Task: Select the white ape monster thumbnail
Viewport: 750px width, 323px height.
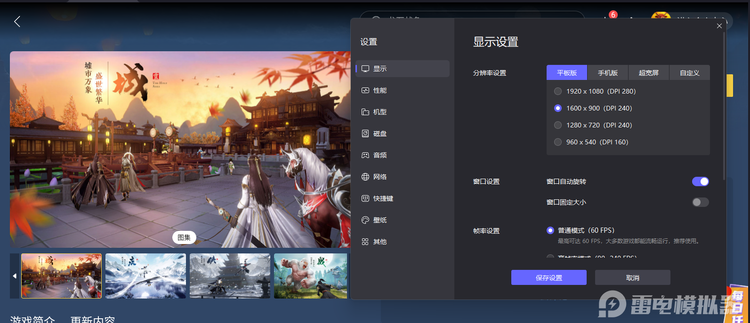Action: 311,276
